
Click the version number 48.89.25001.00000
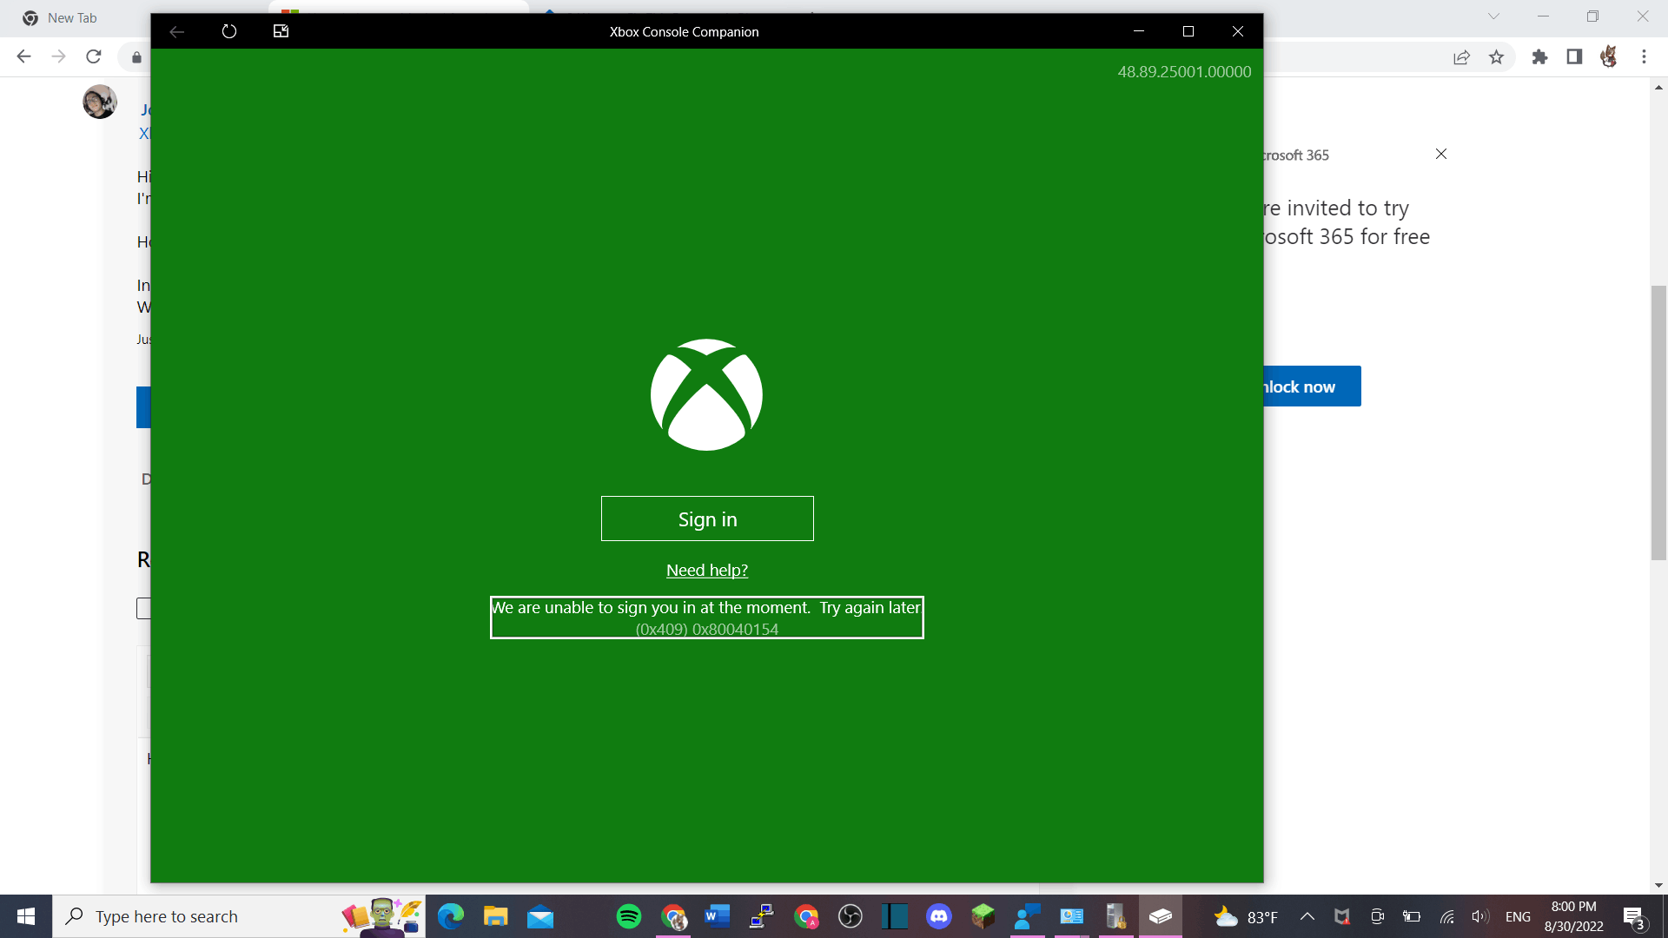tap(1184, 72)
